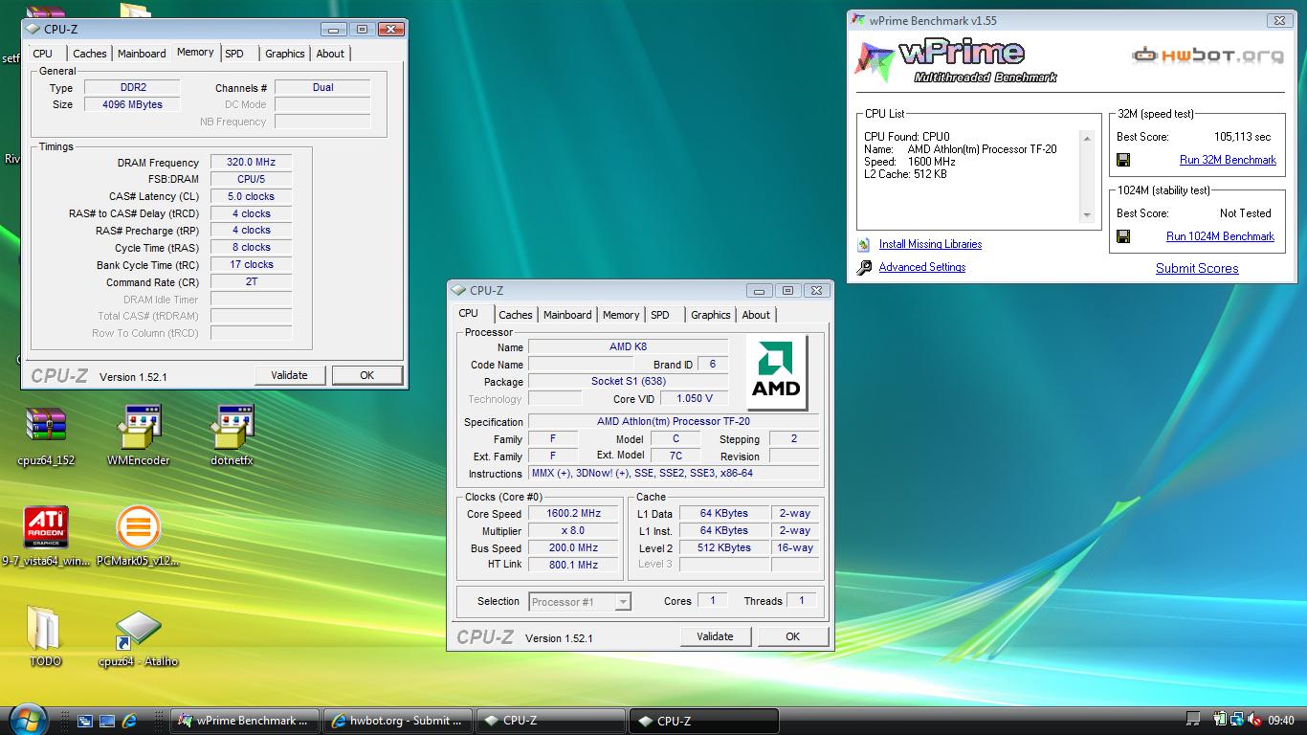This screenshot has height=735, width=1307.
Task: Click the Install Missing Libraries icon
Action: point(864,245)
